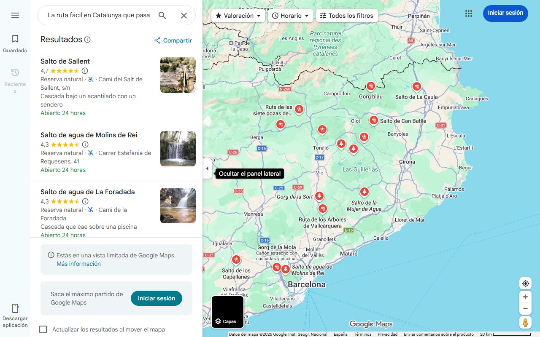Open the Google apps grid
Image resolution: width=540 pixels, height=337 pixels.
tap(468, 13)
